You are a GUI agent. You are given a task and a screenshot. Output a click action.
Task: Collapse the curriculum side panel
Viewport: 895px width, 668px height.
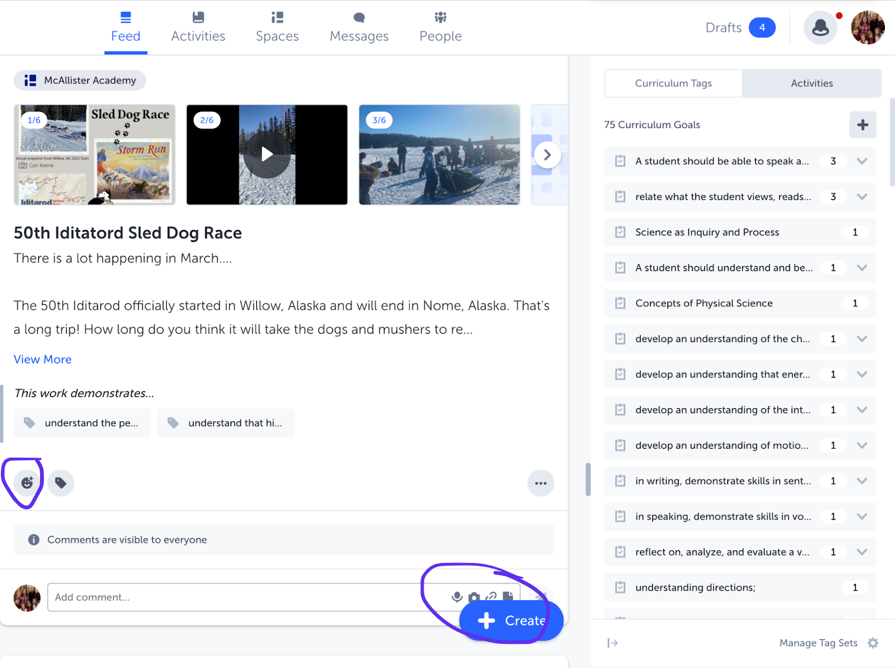tap(613, 643)
